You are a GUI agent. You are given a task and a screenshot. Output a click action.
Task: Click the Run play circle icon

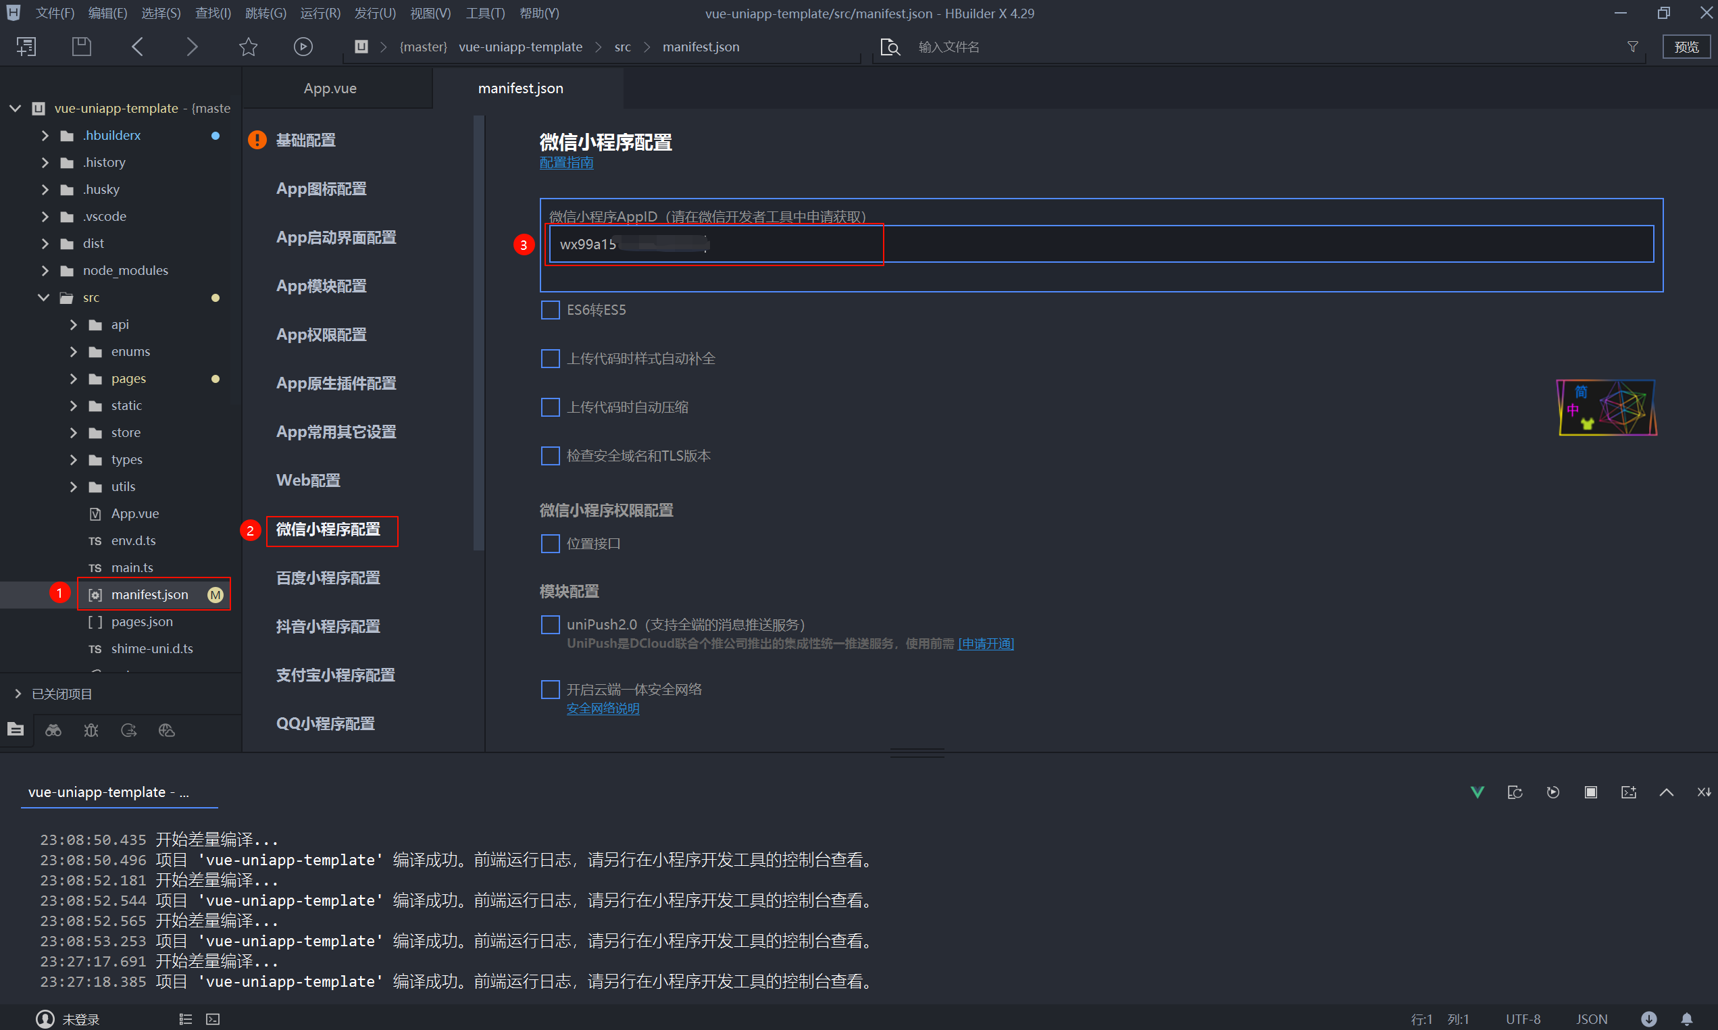coord(303,47)
